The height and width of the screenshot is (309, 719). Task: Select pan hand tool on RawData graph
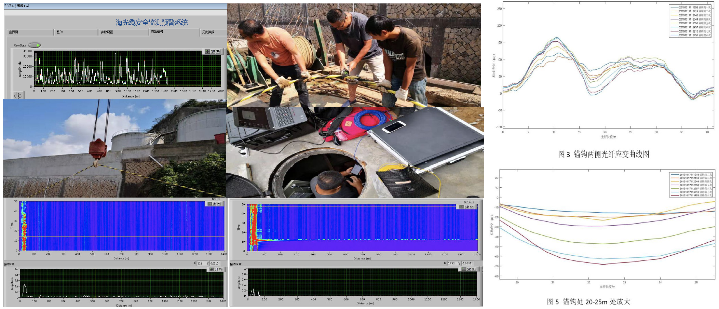(218, 52)
